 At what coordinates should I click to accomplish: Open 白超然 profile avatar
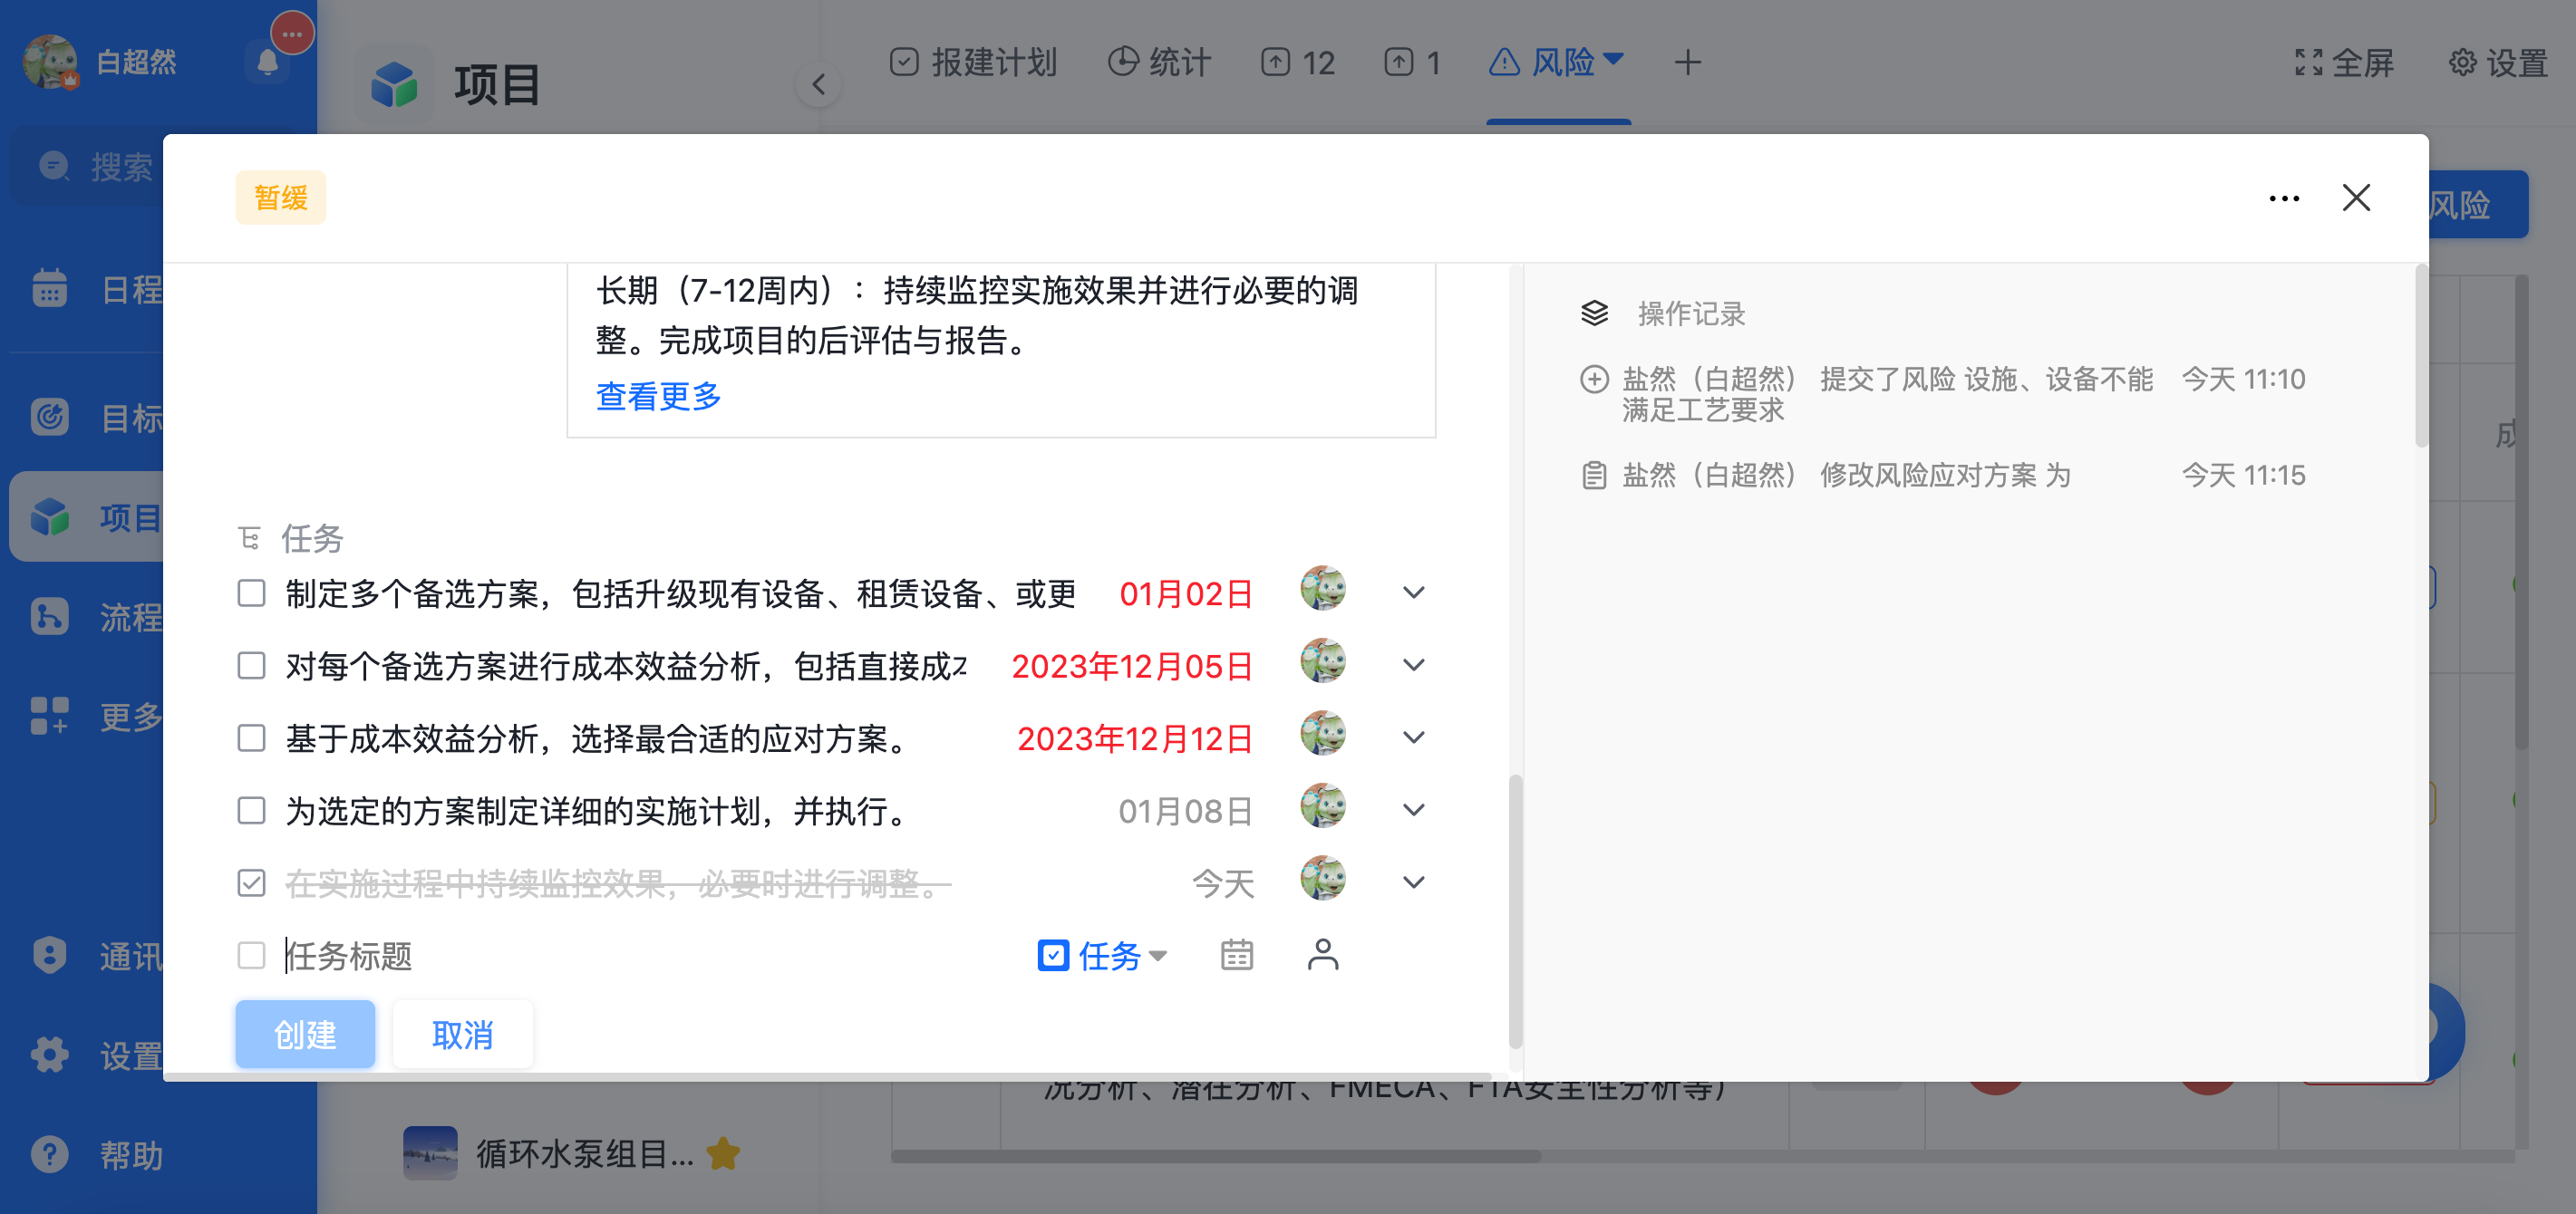coord(50,62)
